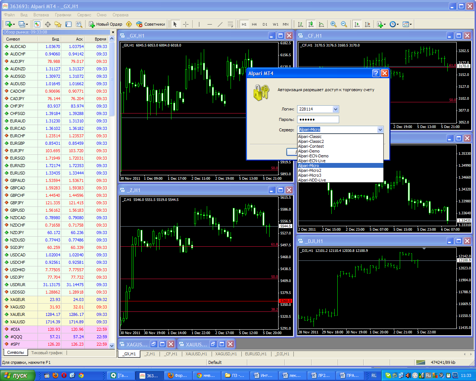This screenshot has width=476, height=381.
Task: Zoom out on the chart
Action: [344, 24]
